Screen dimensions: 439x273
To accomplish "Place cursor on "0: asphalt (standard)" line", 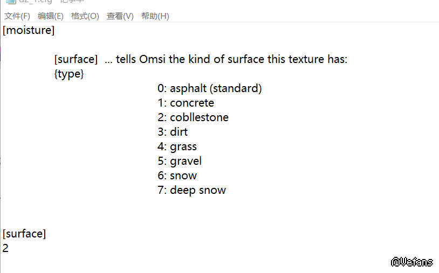I will click(209, 88).
